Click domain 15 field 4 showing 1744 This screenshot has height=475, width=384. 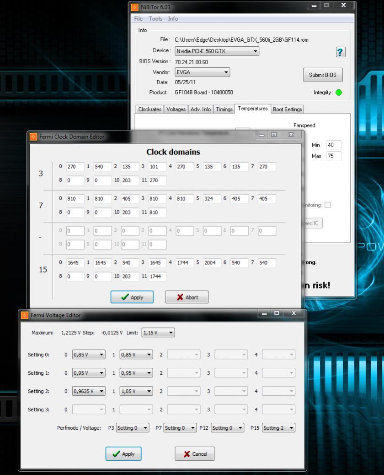(x=185, y=262)
